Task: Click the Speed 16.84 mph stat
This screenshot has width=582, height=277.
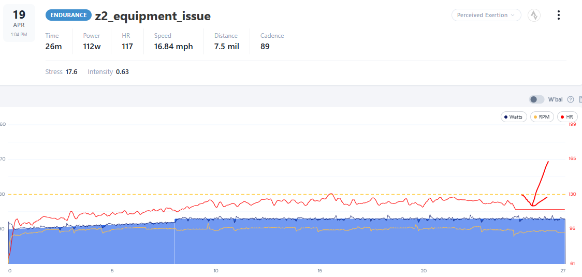Action: click(x=173, y=41)
